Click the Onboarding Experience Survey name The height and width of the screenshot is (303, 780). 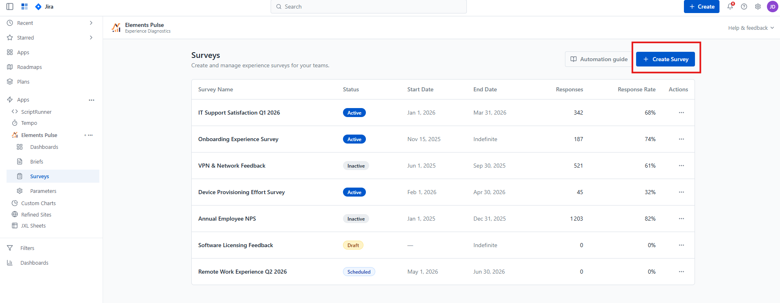(238, 139)
